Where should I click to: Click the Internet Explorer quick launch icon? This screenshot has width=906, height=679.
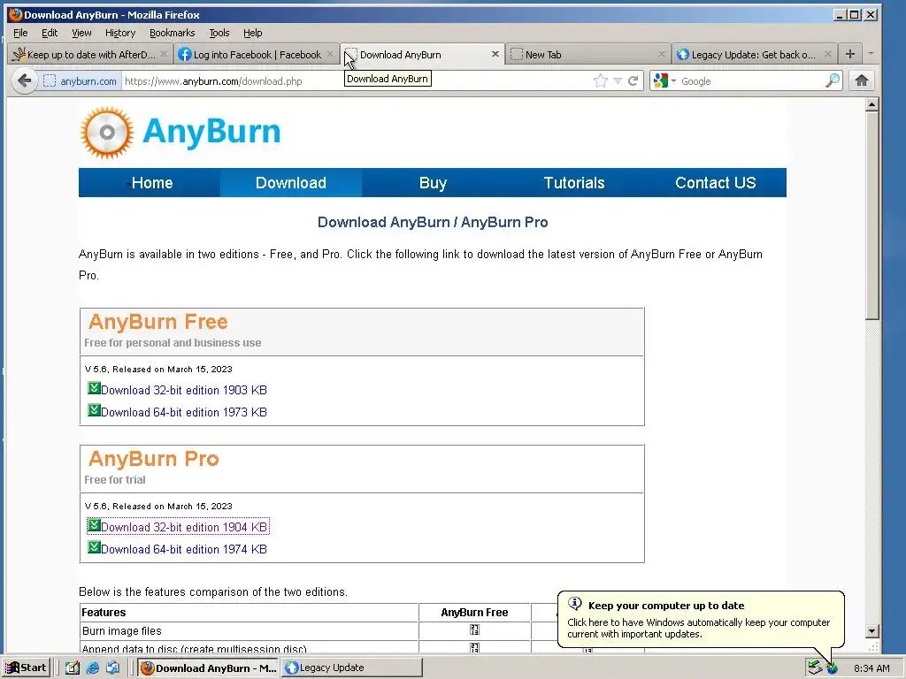click(x=92, y=668)
